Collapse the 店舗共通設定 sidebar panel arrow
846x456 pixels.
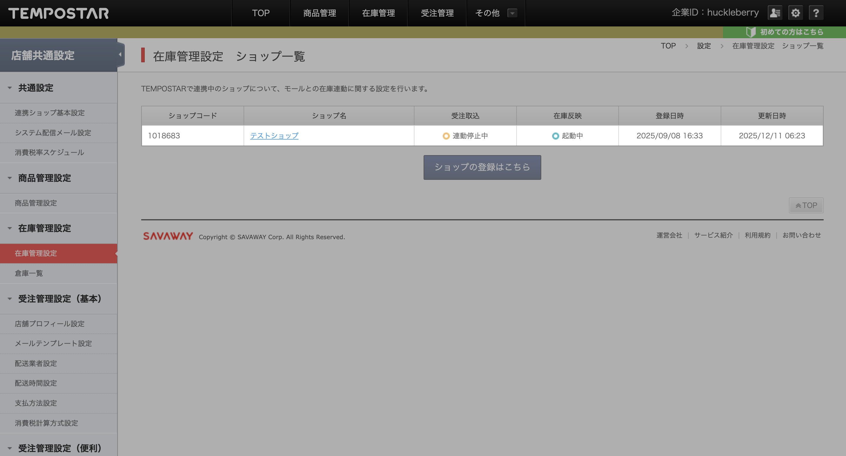tap(120, 55)
